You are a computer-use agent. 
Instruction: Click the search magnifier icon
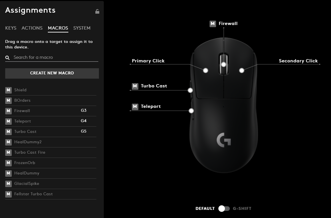(x=7, y=58)
